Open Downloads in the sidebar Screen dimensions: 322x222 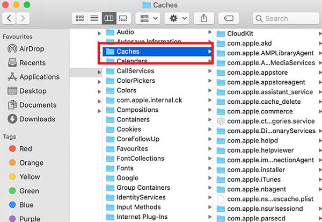pos(32,119)
